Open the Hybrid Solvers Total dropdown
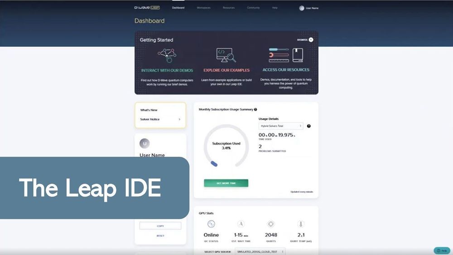The width and height of the screenshot is (453, 255). (281, 126)
